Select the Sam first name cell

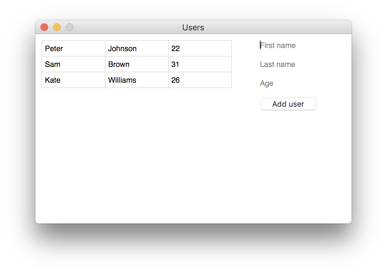pyautogui.click(x=73, y=64)
